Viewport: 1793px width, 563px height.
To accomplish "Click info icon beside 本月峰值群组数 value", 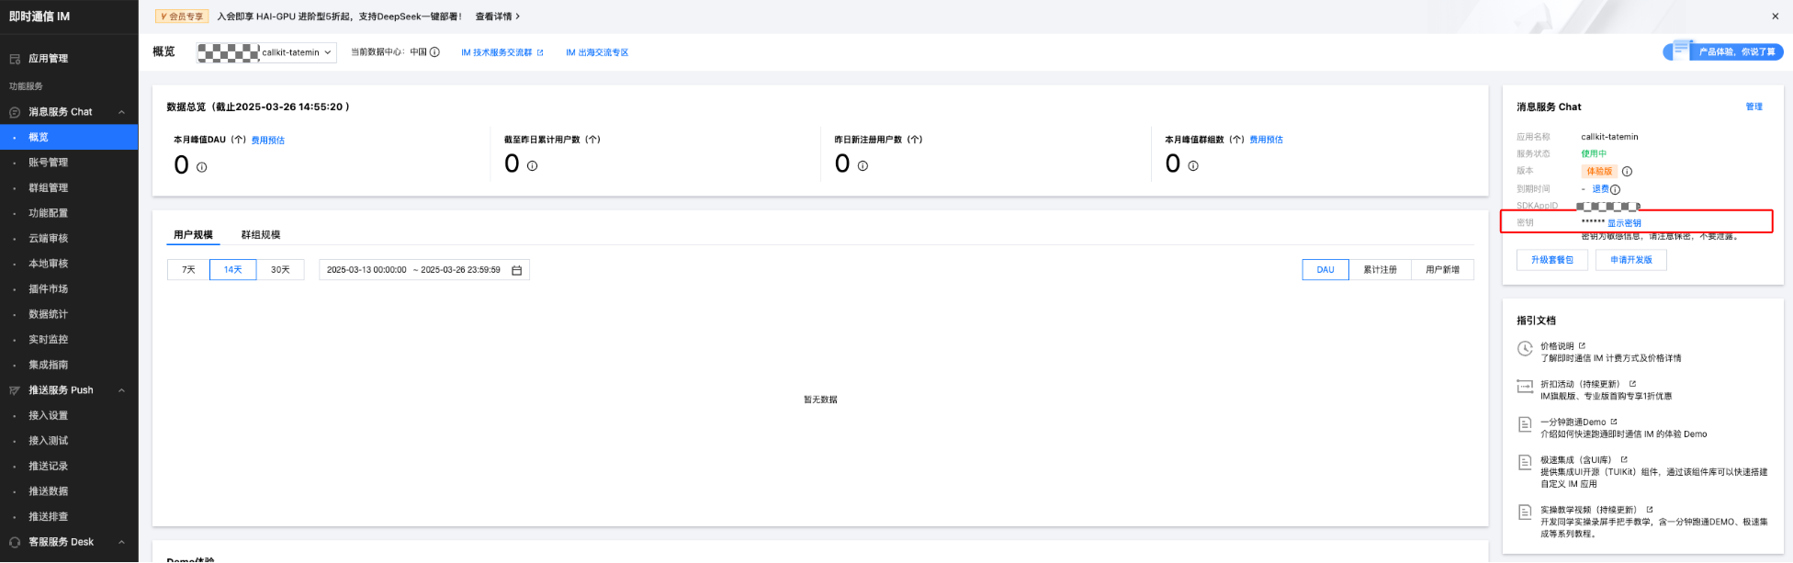I will [x=1193, y=166].
